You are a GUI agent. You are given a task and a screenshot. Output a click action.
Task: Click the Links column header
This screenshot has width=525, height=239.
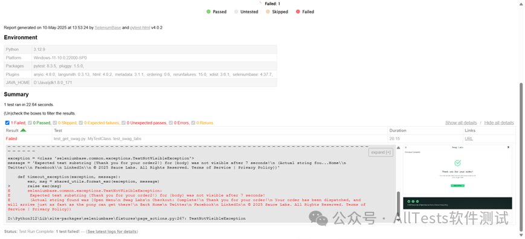pyautogui.click(x=489, y=130)
